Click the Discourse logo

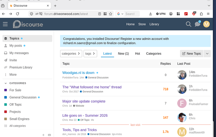pyautogui.click(x=28, y=24)
